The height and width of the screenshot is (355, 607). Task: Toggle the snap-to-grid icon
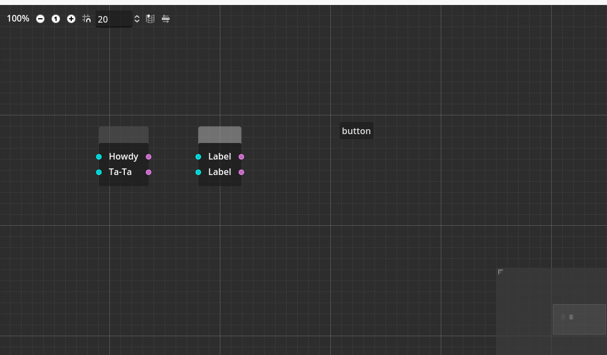pyautogui.click(x=87, y=18)
